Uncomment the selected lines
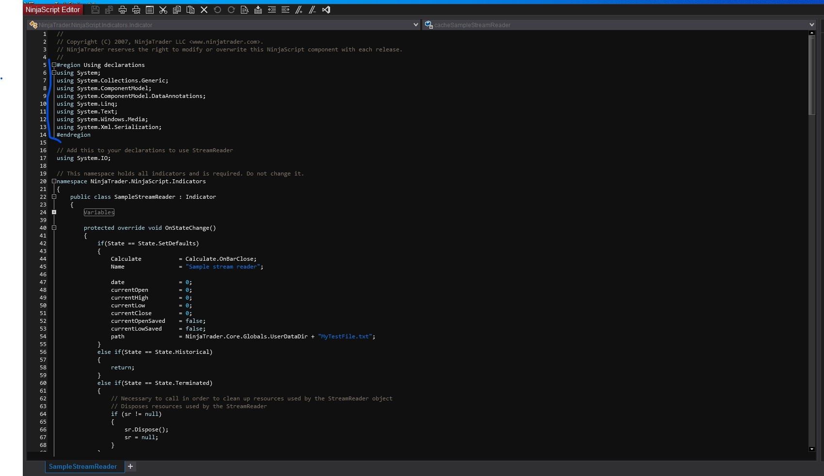This screenshot has height=476, width=824. (313, 10)
